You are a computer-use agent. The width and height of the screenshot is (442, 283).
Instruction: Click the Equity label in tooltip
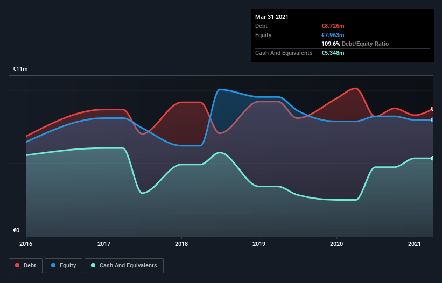point(263,35)
